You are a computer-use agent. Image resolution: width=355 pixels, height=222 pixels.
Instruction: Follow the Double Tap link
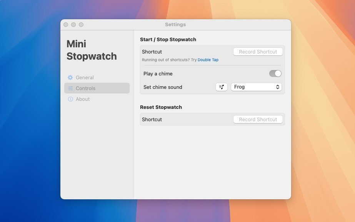208,60
